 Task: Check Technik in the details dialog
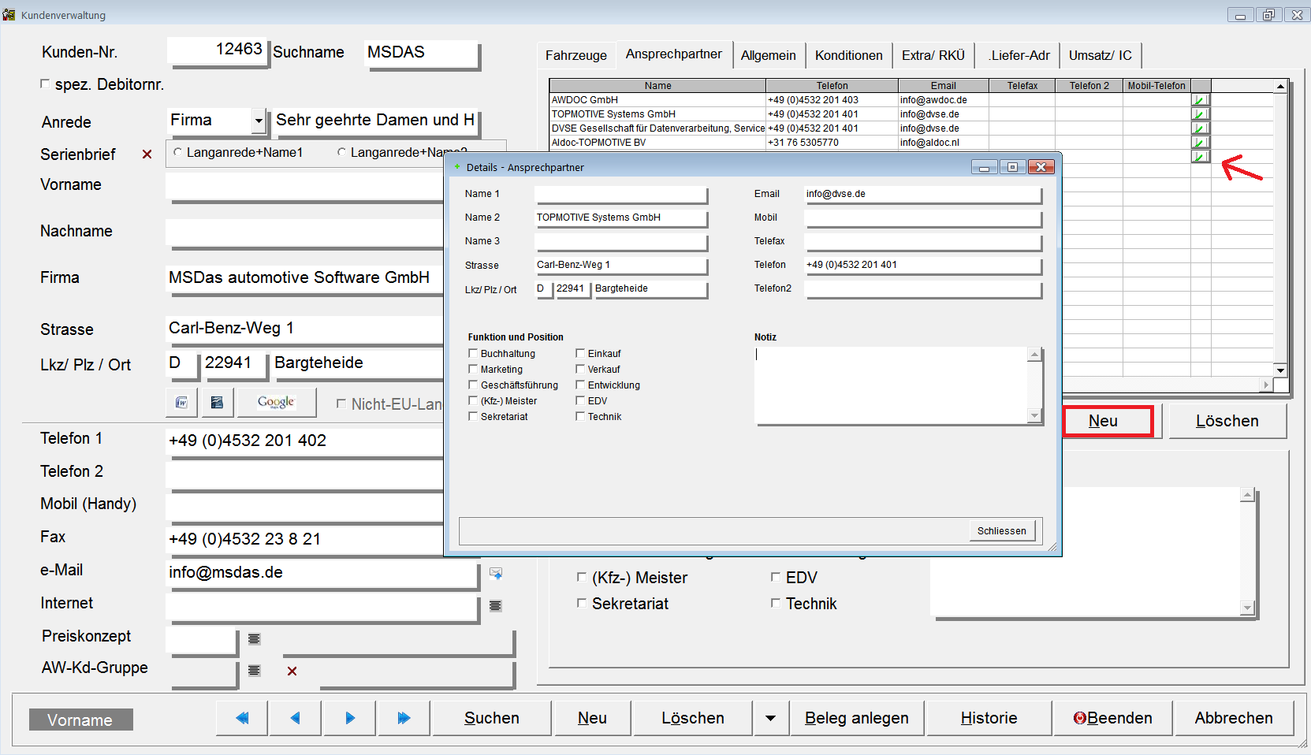(x=580, y=416)
